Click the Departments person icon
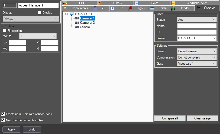The image size is (220, 134). (x=65, y=8)
